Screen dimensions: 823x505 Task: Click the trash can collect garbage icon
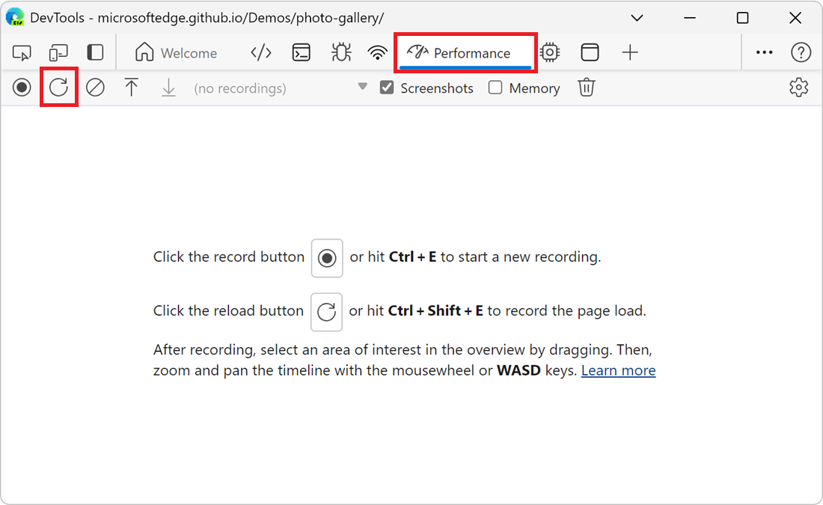coord(587,88)
